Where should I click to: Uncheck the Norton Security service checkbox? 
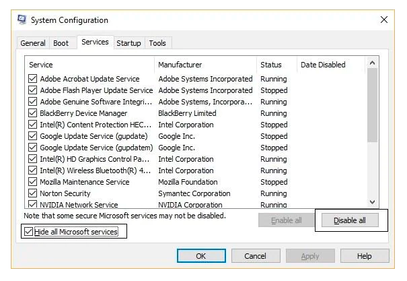click(x=32, y=193)
